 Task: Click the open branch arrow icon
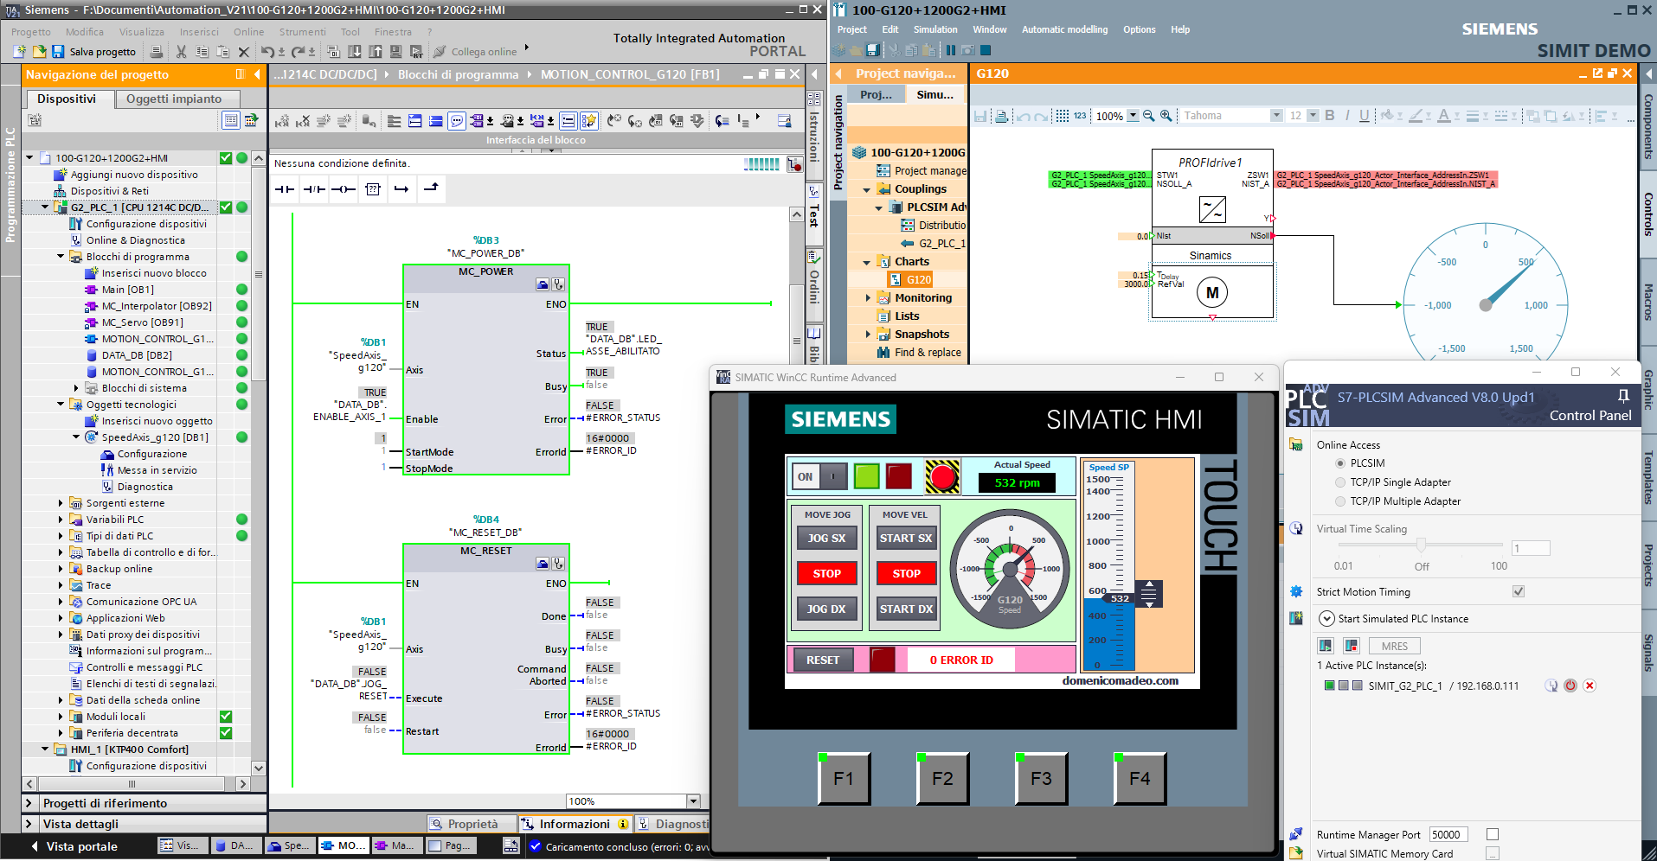click(x=401, y=188)
